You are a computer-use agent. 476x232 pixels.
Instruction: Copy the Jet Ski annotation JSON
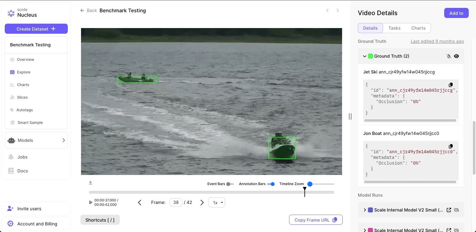pos(450,84)
